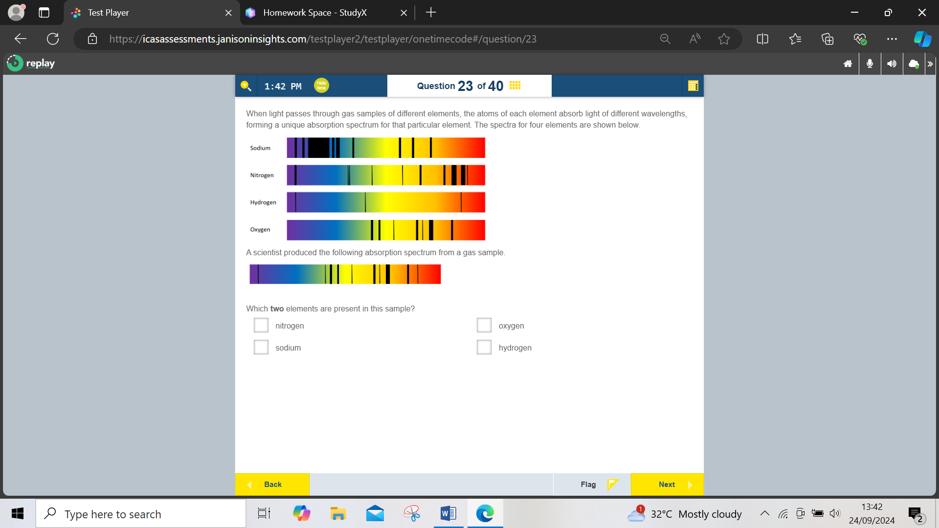This screenshot has height=528, width=939.
Task: Open a new browser tab
Action: tap(431, 13)
